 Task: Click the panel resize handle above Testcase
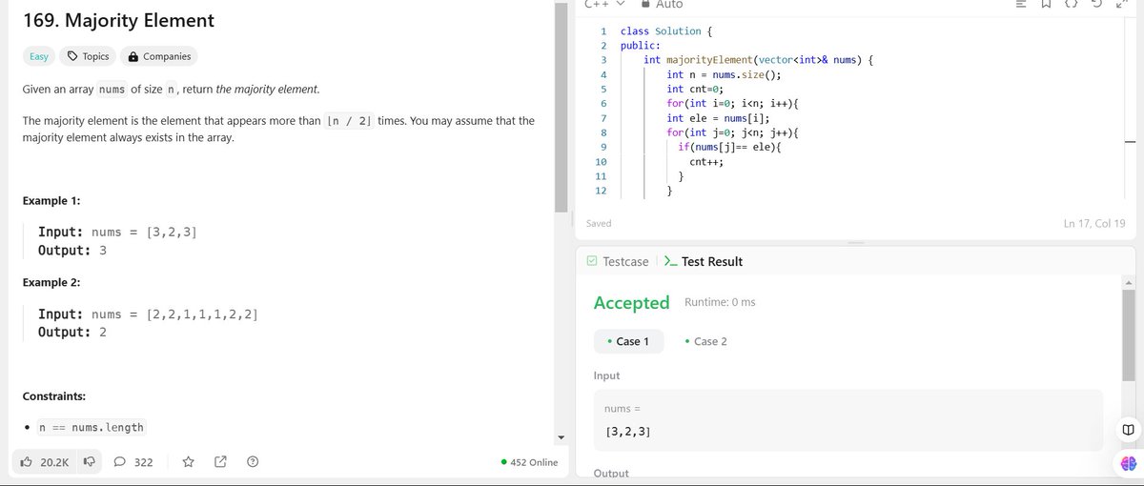point(855,242)
